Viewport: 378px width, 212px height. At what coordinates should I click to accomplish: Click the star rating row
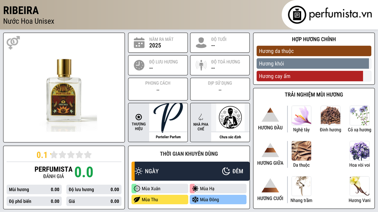coord(71,155)
